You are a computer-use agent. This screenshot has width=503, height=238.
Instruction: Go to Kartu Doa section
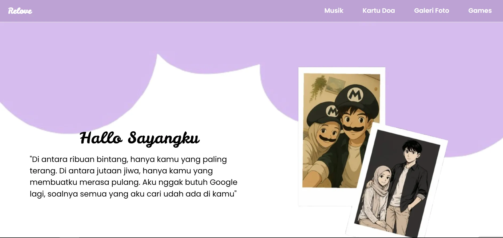click(378, 11)
